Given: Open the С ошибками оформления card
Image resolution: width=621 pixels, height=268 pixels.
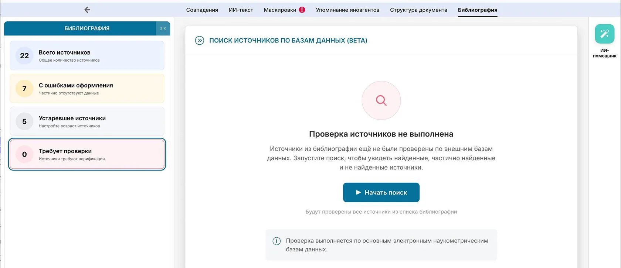Looking at the screenshot, I should click(x=87, y=88).
